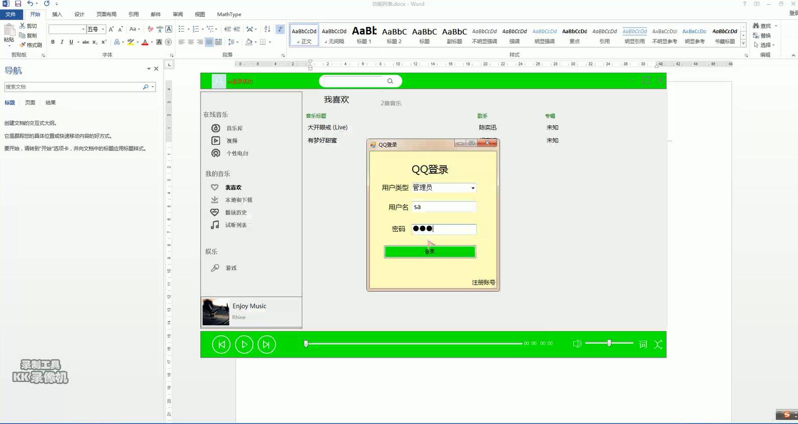Screen dimensions: 798x424
Task: Toggle character shading on text
Action: pyautogui.click(x=159, y=42)
